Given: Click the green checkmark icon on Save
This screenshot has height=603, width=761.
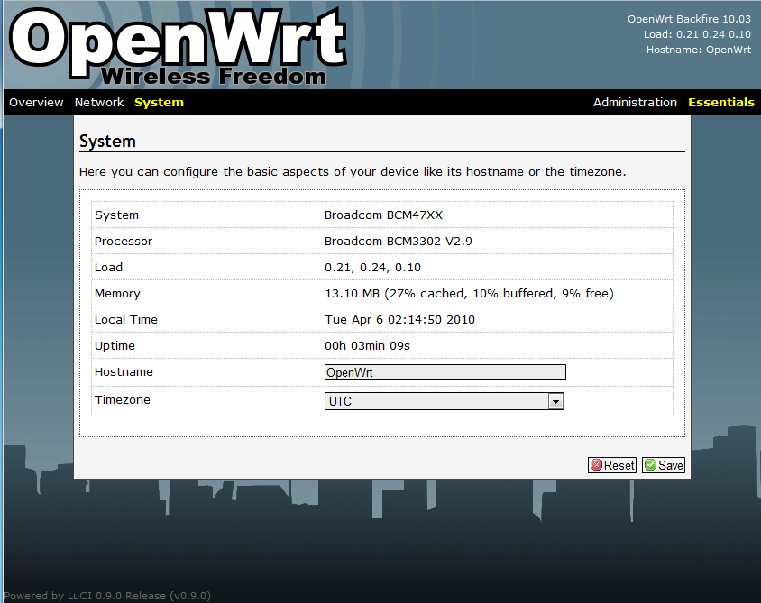Looking at the screenshot, I should pyautogui.click(x=650, y=466).
